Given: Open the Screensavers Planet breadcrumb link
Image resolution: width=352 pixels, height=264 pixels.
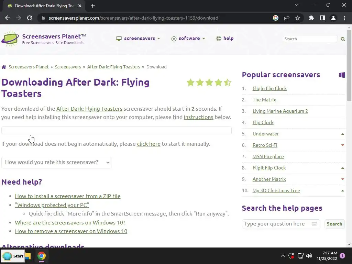Looking at the screenshot, I should (29, 67).
